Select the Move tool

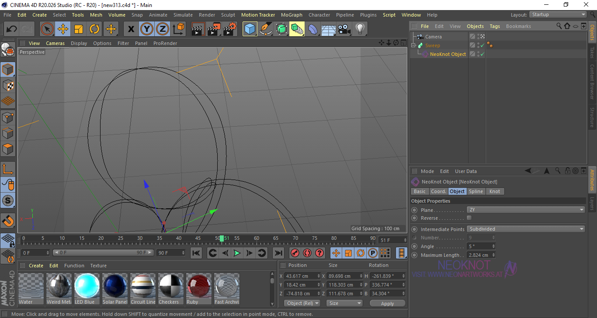[63, 29]
